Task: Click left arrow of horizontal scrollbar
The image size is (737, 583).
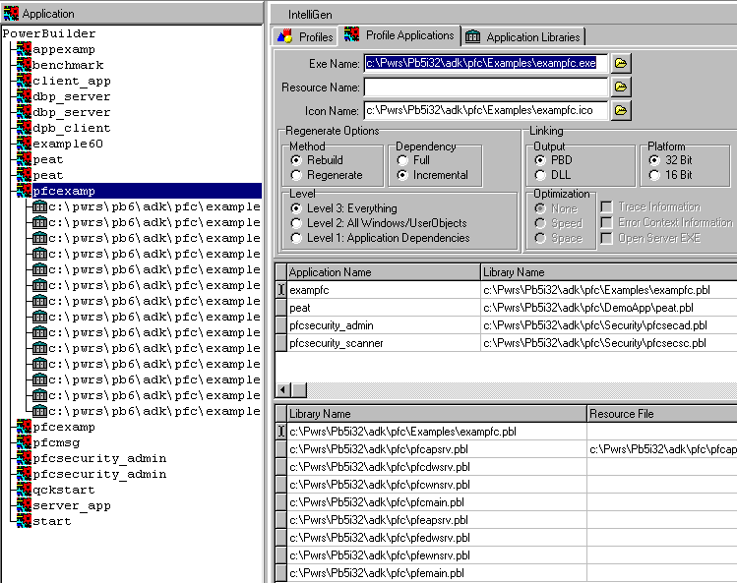Action: tap(283, 389)
